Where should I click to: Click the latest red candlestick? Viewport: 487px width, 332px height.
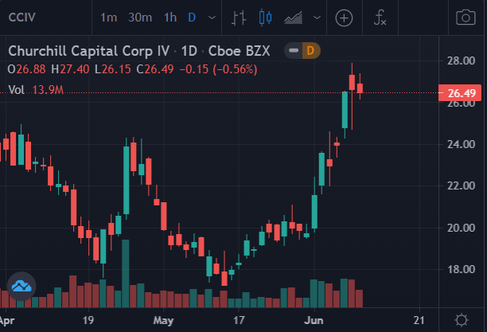coord(360,87)
